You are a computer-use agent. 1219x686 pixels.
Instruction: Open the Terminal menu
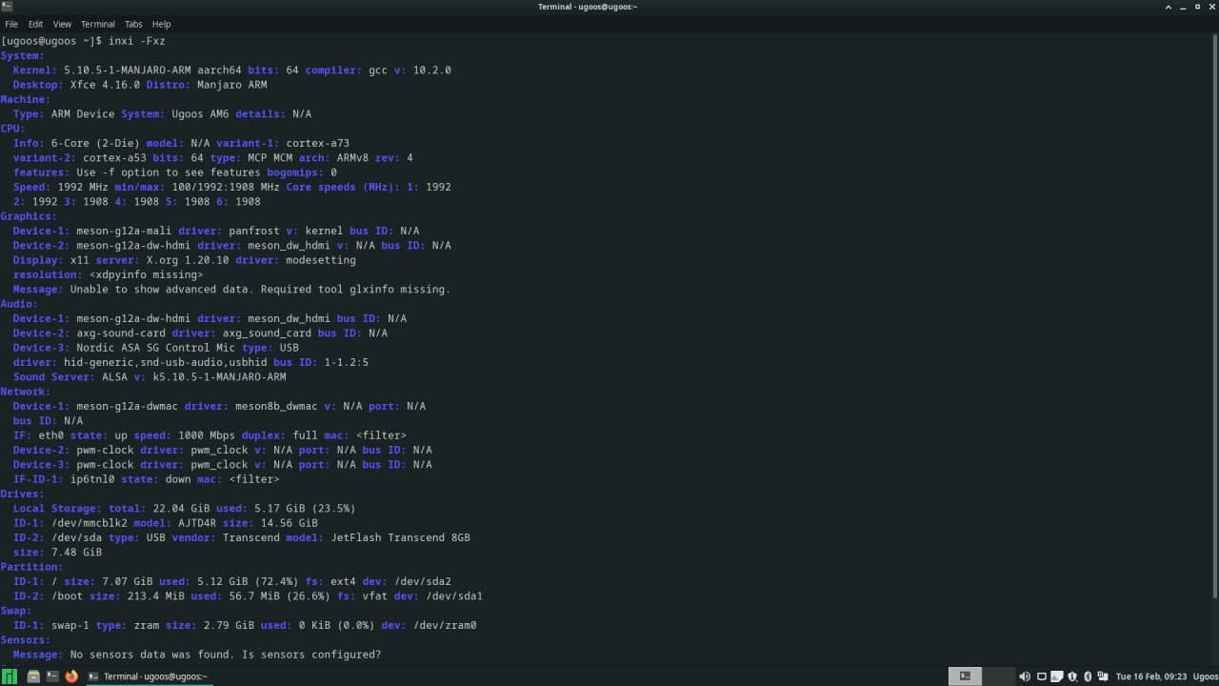point(97,24)
